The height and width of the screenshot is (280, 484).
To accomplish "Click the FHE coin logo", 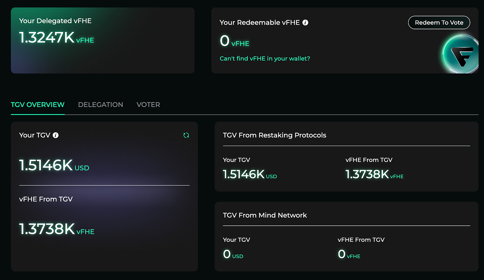I will click(461, 54).
